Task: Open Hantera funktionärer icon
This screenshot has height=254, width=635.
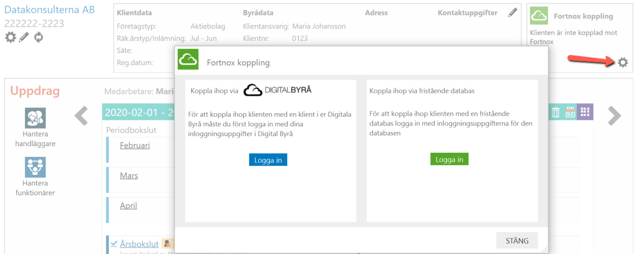Action: tap(35, 167)
